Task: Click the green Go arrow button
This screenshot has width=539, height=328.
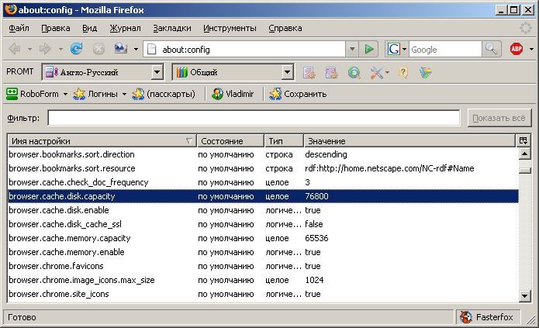Action: click(369, 49)
